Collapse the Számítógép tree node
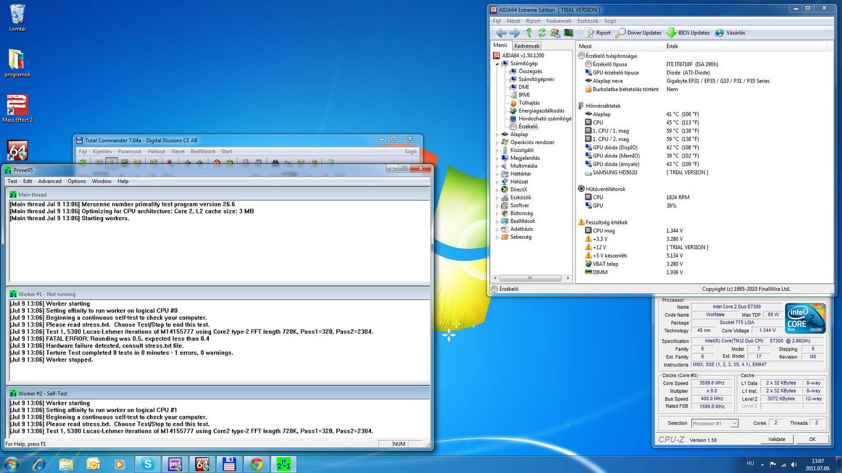Viewport: 842px width, 473px height. (x=497, y=64)
